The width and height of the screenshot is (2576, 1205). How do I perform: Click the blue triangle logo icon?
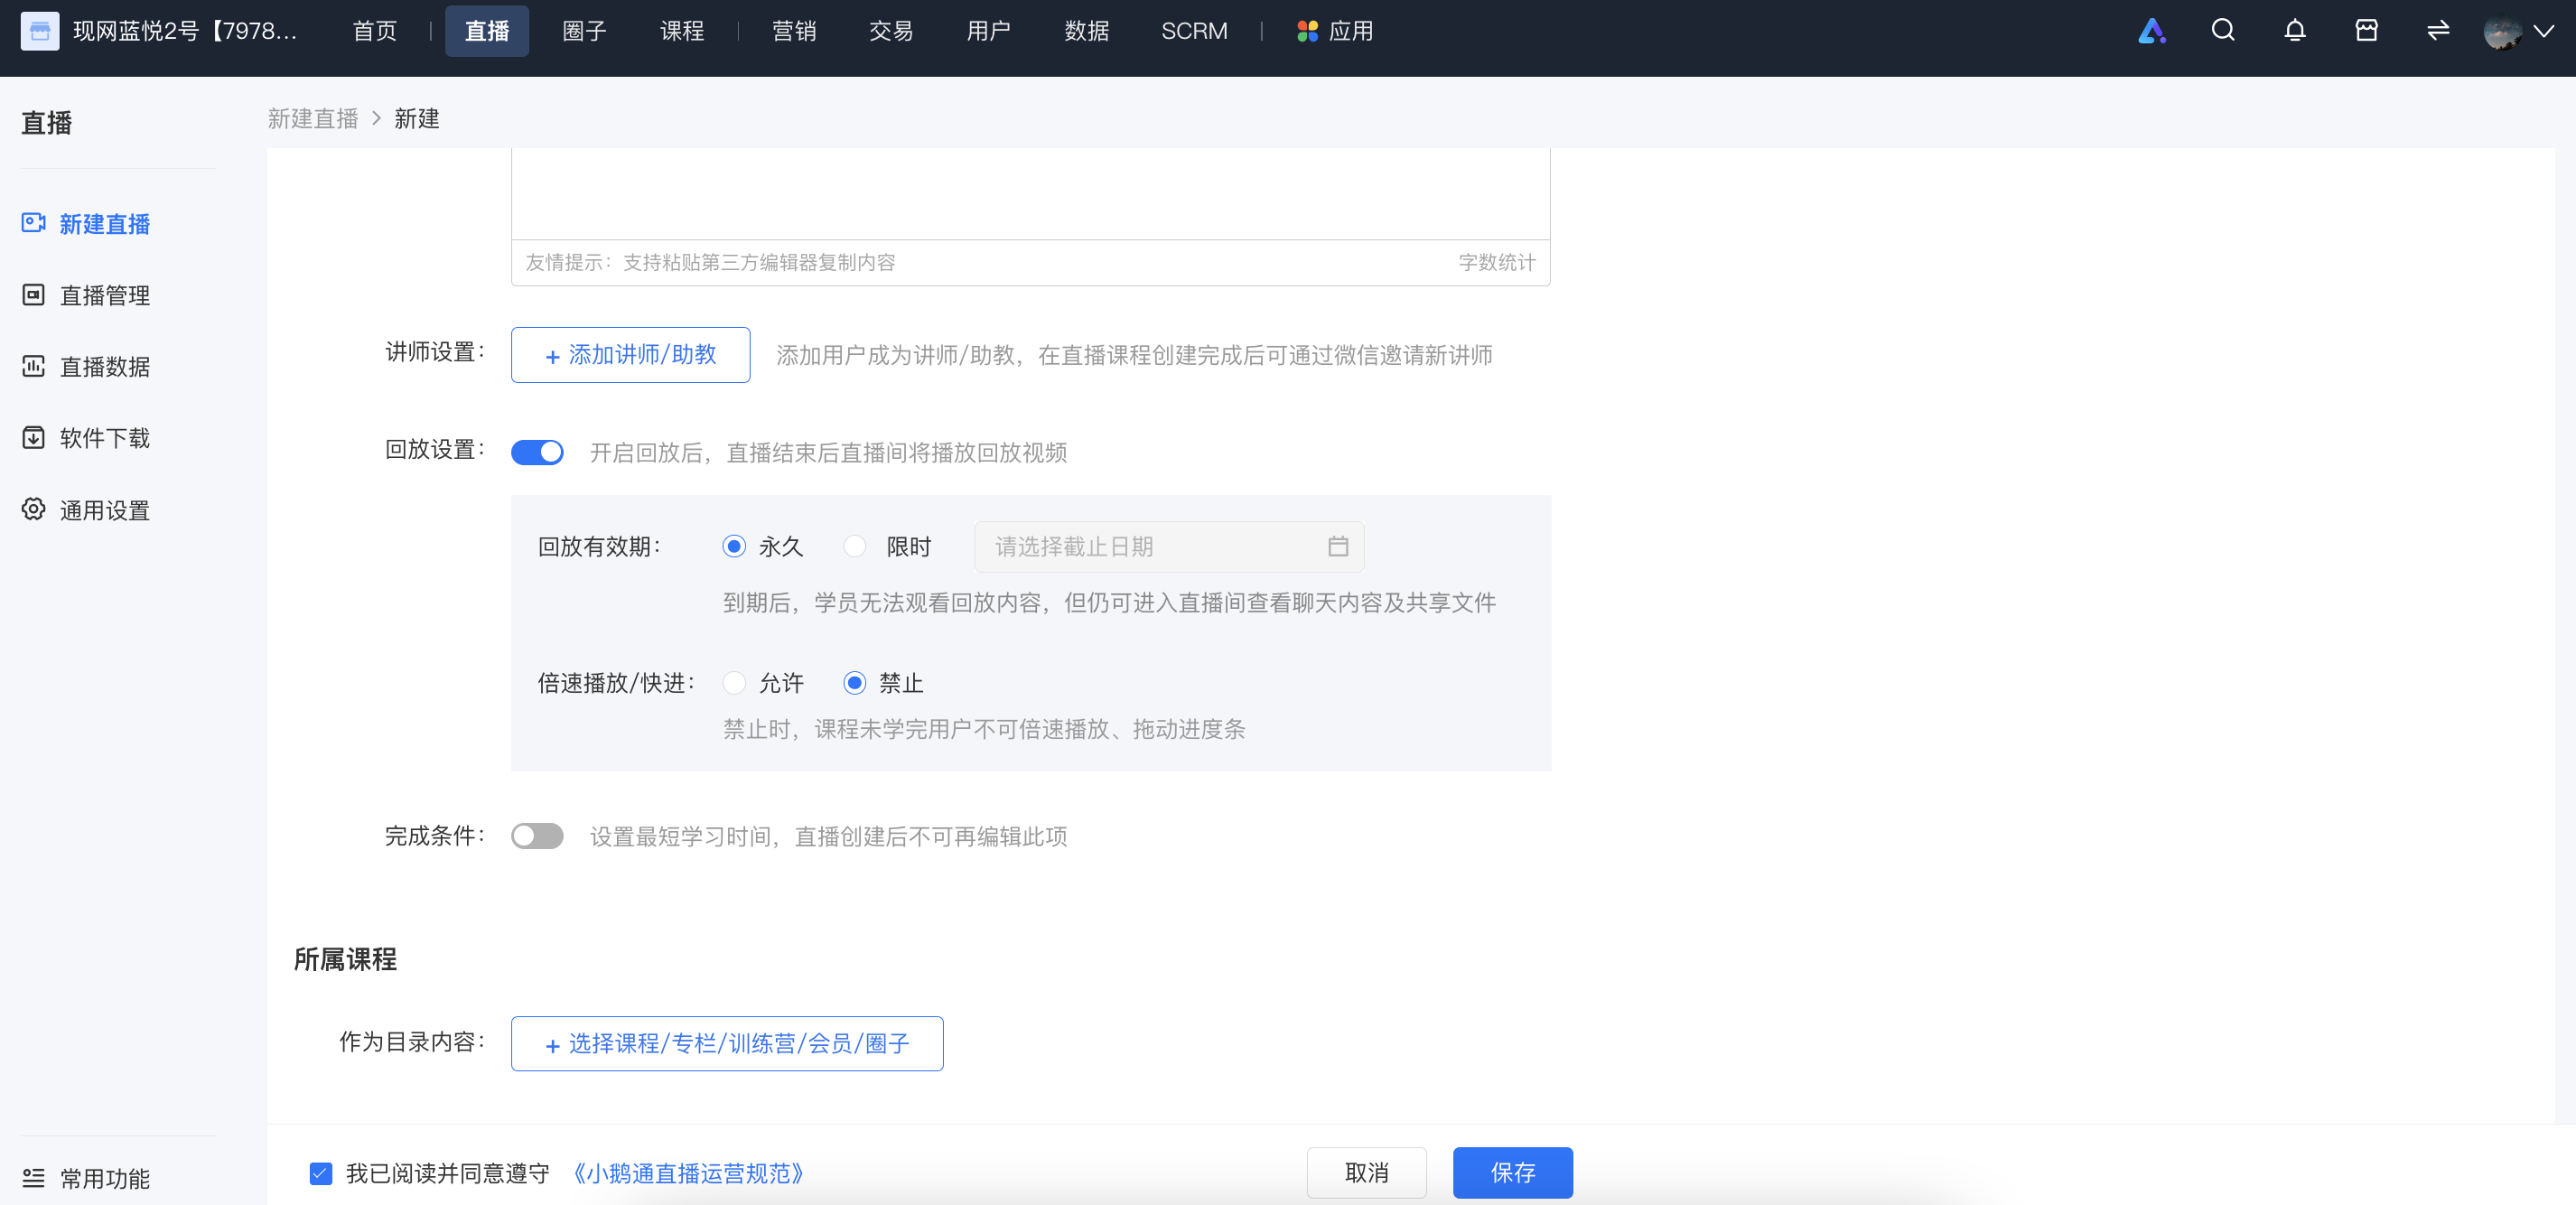[x=2151, y=31]
